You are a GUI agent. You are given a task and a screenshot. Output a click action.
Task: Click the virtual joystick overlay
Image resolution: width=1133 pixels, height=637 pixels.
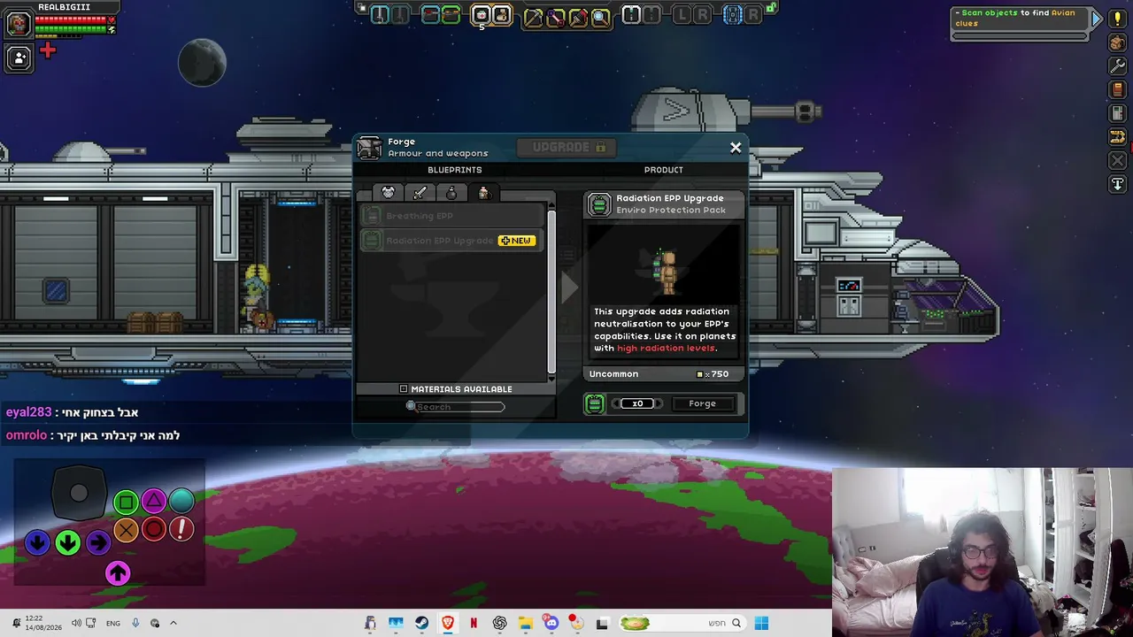pos(79,494)
